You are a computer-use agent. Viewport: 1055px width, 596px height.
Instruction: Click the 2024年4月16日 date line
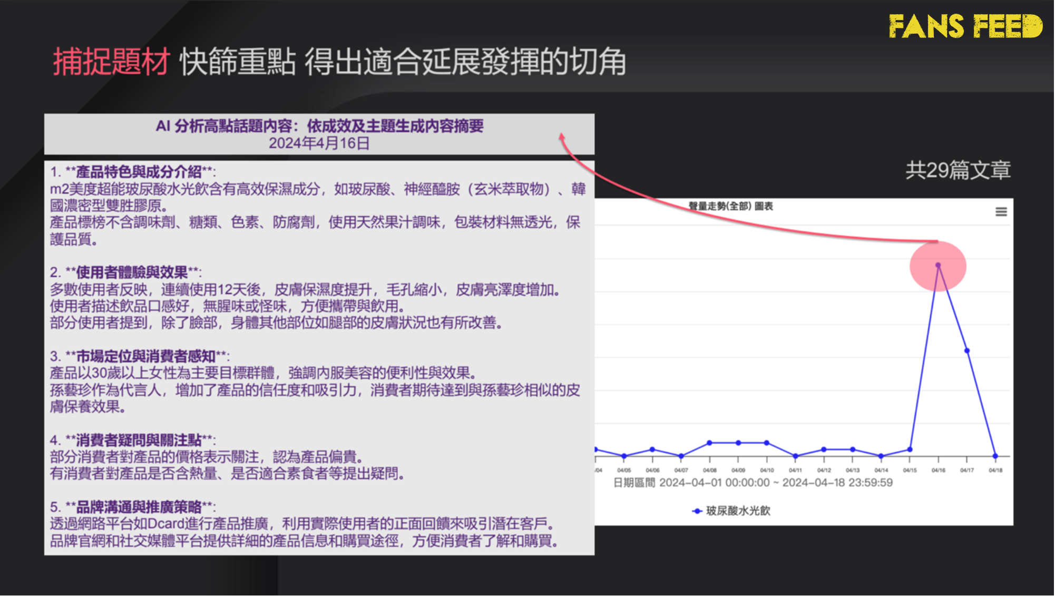[x=319, y=143]
